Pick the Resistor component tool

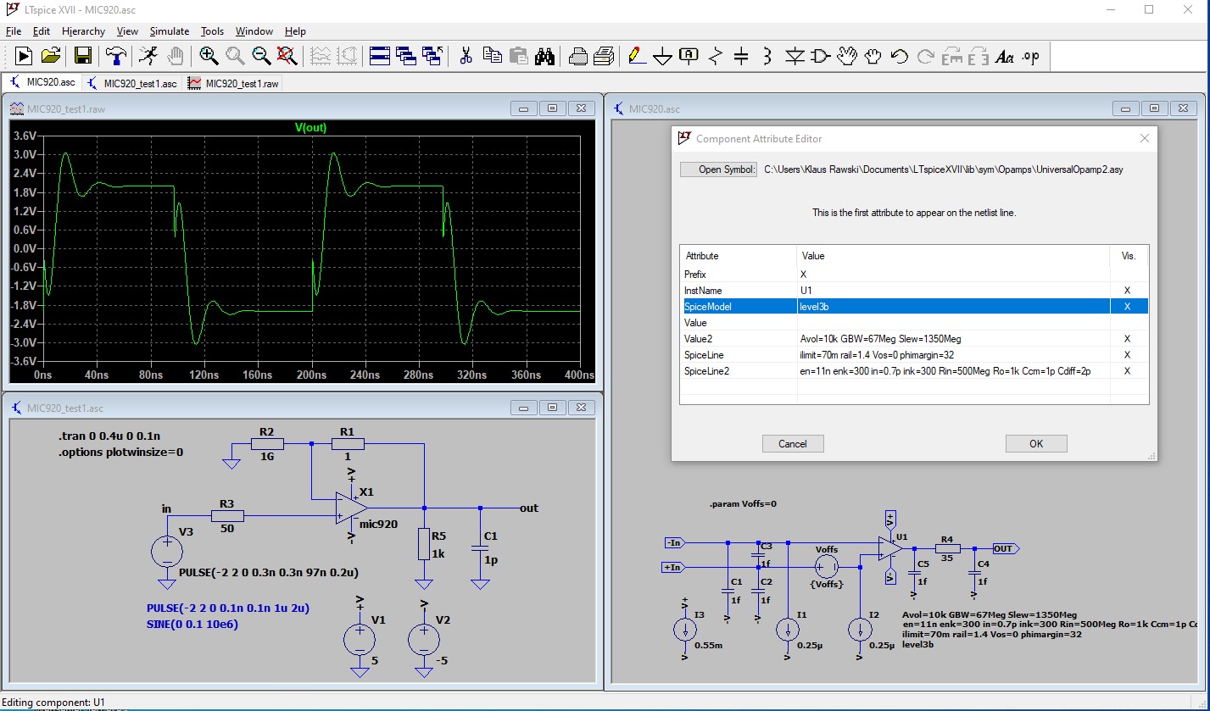coord(715,56)
